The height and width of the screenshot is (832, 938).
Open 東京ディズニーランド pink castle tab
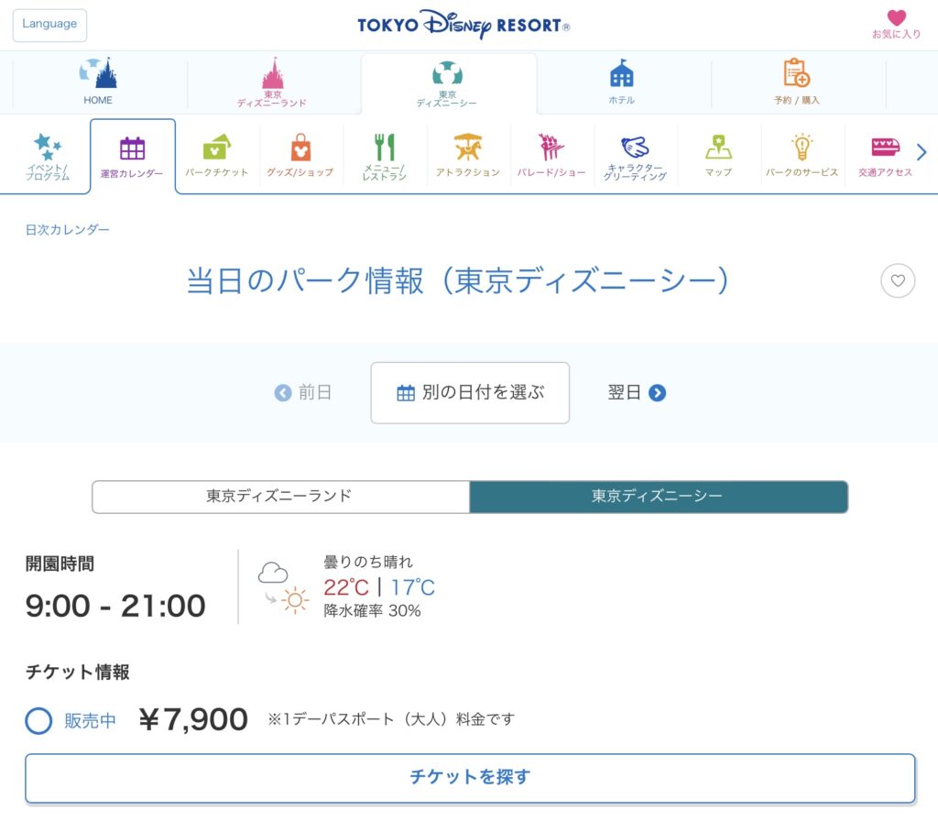coord(272,82)
